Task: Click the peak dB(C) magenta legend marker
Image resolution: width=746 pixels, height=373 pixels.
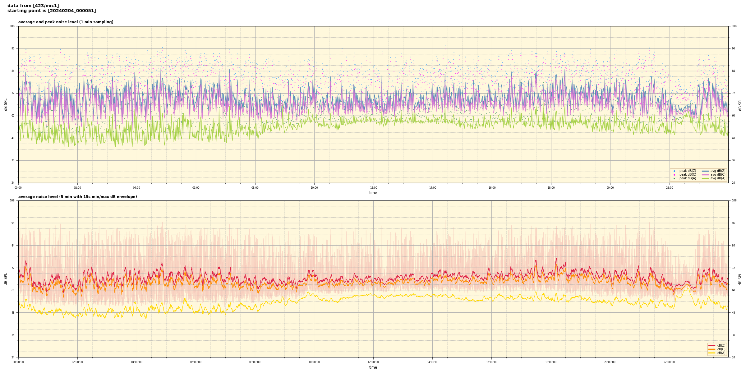Action: click(674, 175)
